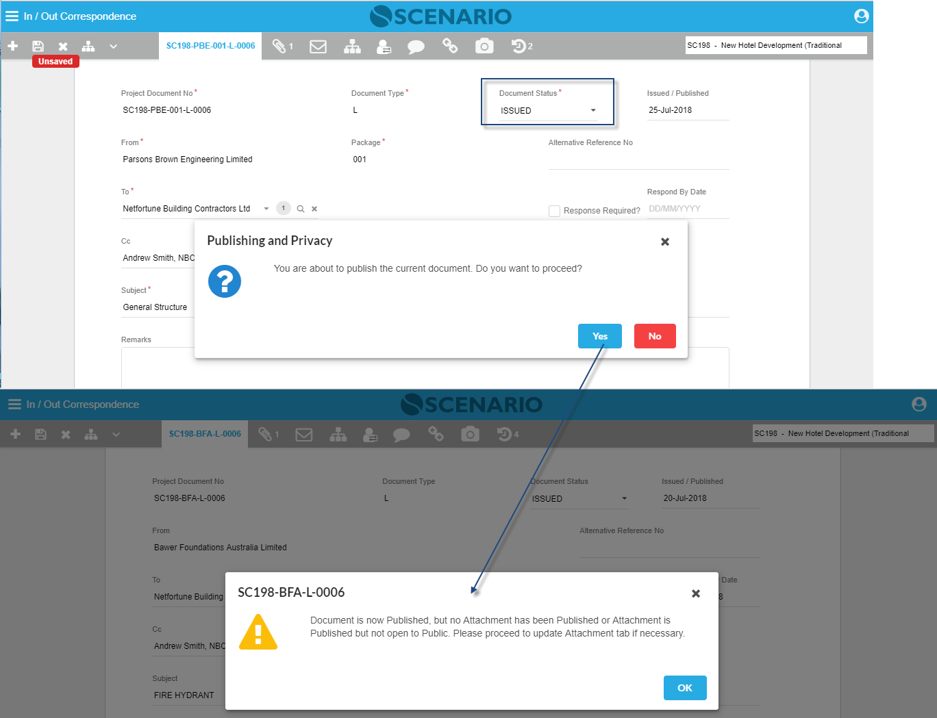
Task: Expand the toolbar chevron for more actions
Action: coord(113,47)
